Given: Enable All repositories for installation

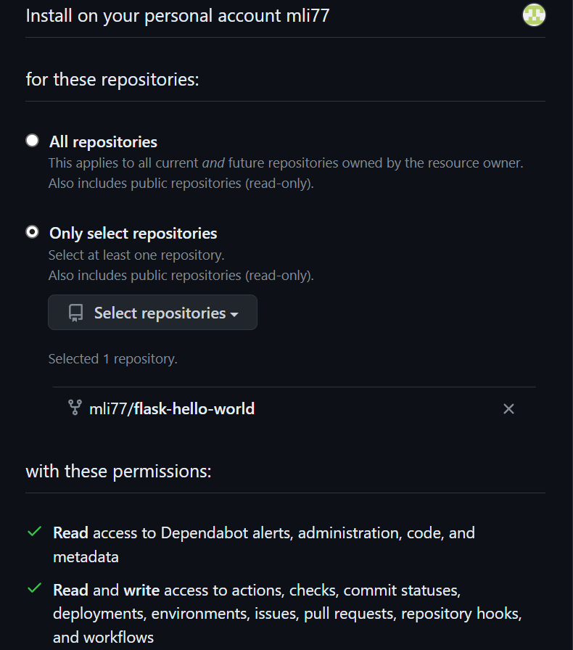Looking at the screenshot, I should 30,141.
